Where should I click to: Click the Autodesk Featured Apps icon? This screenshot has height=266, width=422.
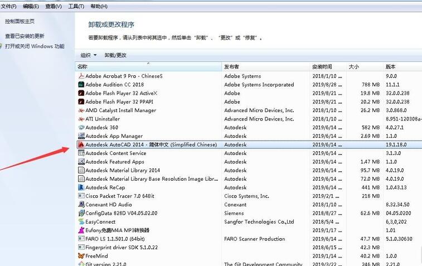coord(81,162)
